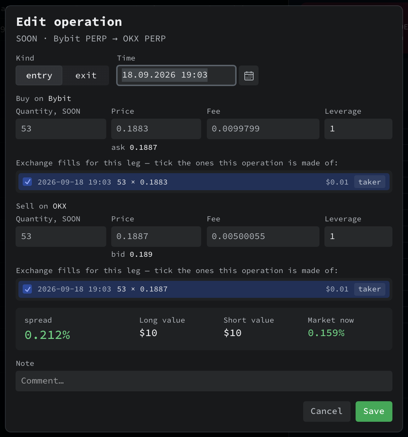The image size is (408, 437).
Task: Switch operation kind to exit
Action: pyautogui.click(x=86, y=75)
